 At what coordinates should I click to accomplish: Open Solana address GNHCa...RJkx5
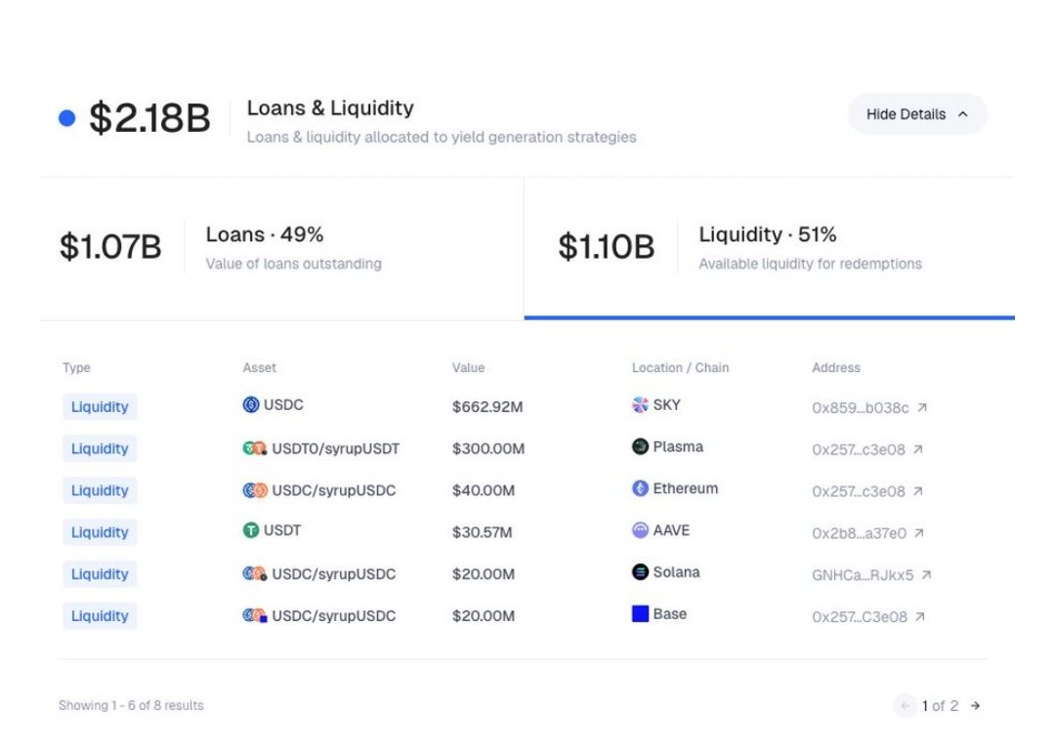(x=863, y=575)
